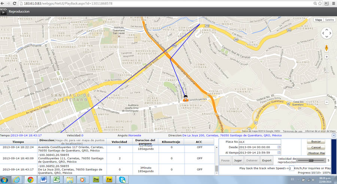
Task: Open Dreamweaver from the taskbar
Action: coord(96,180)
